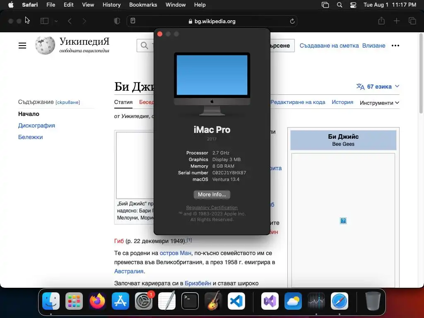
Task: Jump to Бележки in the contents
Action: 30,137
